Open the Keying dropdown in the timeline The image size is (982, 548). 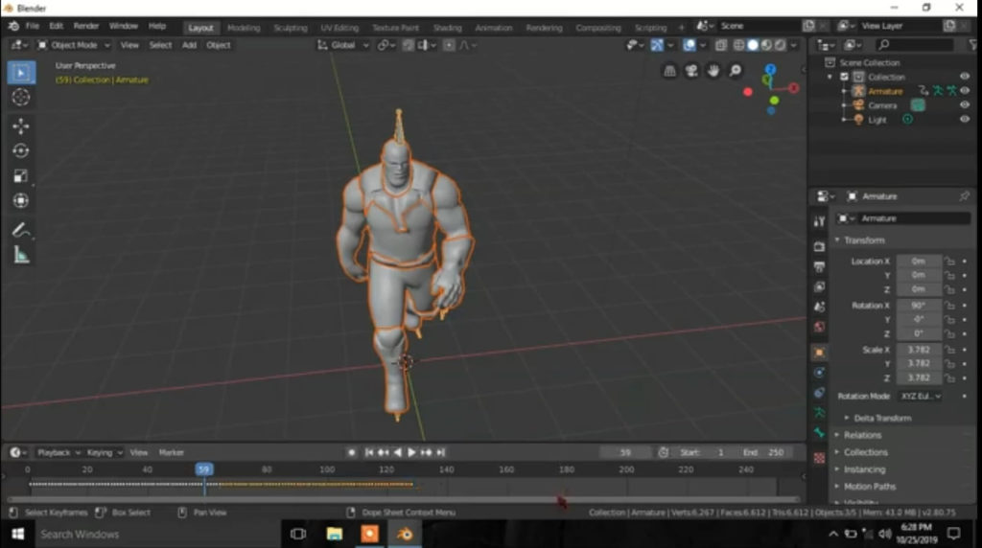[104, 452]
